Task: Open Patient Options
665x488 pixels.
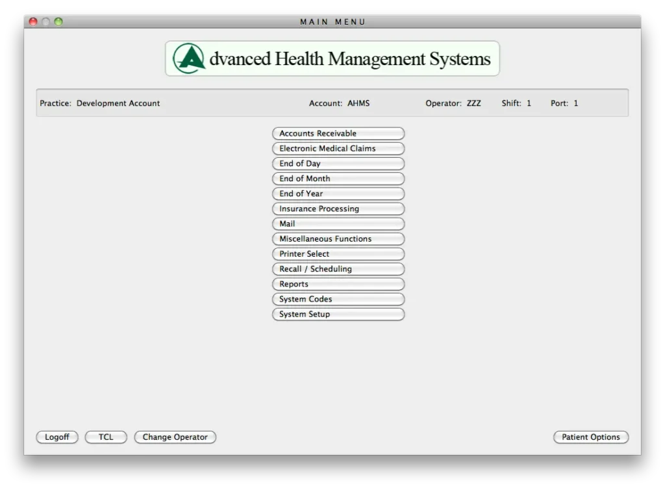Action: coord(590,437)
